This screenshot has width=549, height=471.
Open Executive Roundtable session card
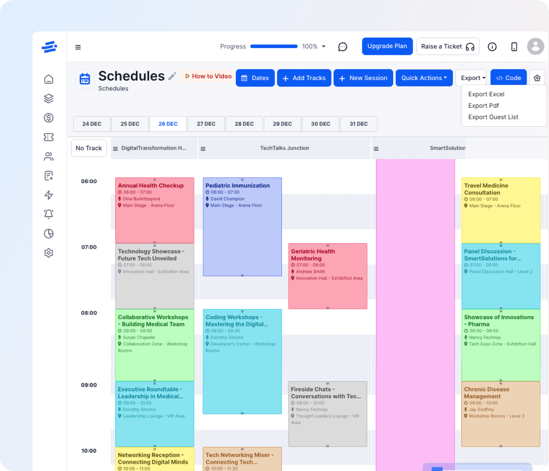(155, 414)
